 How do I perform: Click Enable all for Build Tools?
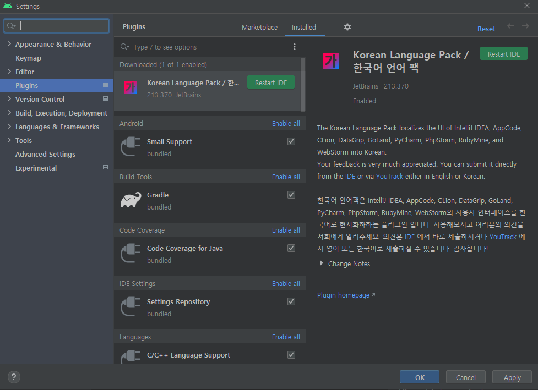[286, 177]
